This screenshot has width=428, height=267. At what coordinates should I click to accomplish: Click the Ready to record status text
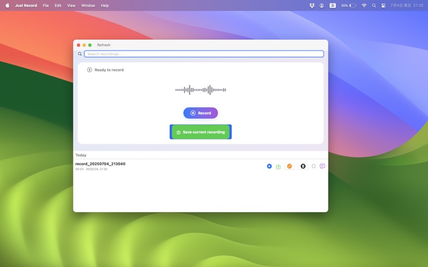click(x=109, y=70)
